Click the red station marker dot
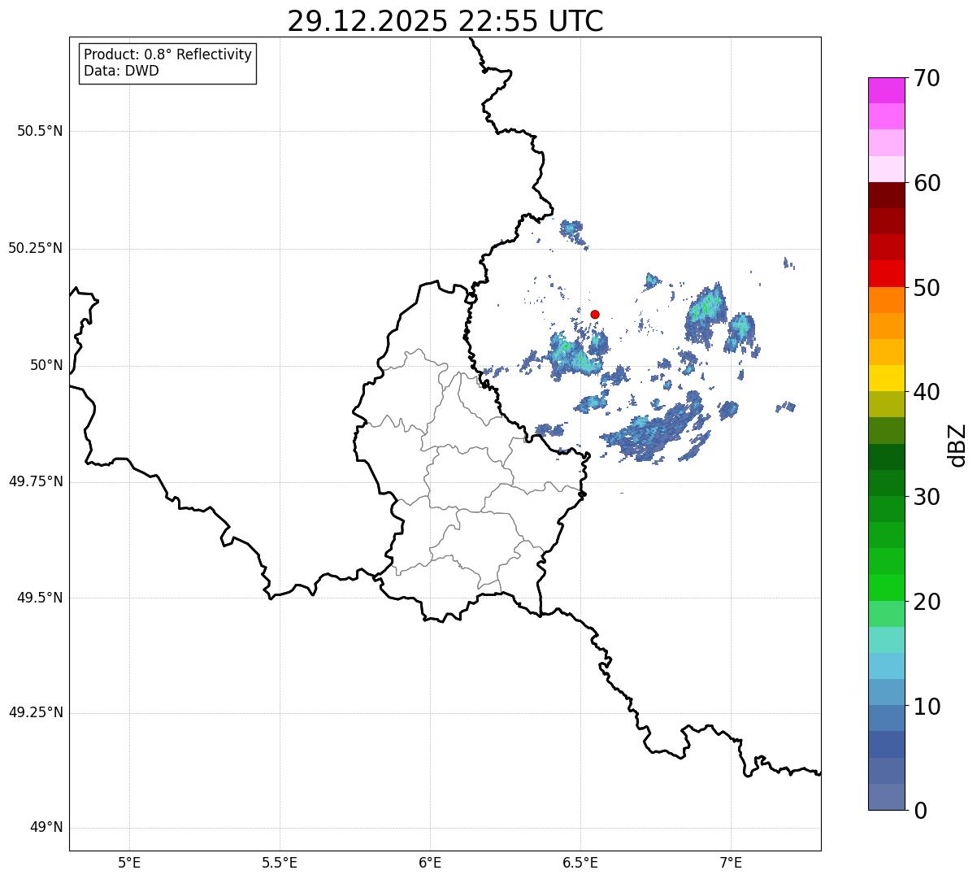 point(595,314)
